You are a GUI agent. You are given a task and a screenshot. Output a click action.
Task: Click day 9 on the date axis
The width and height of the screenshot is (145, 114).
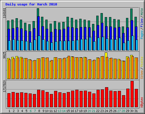tap(43, 111)
